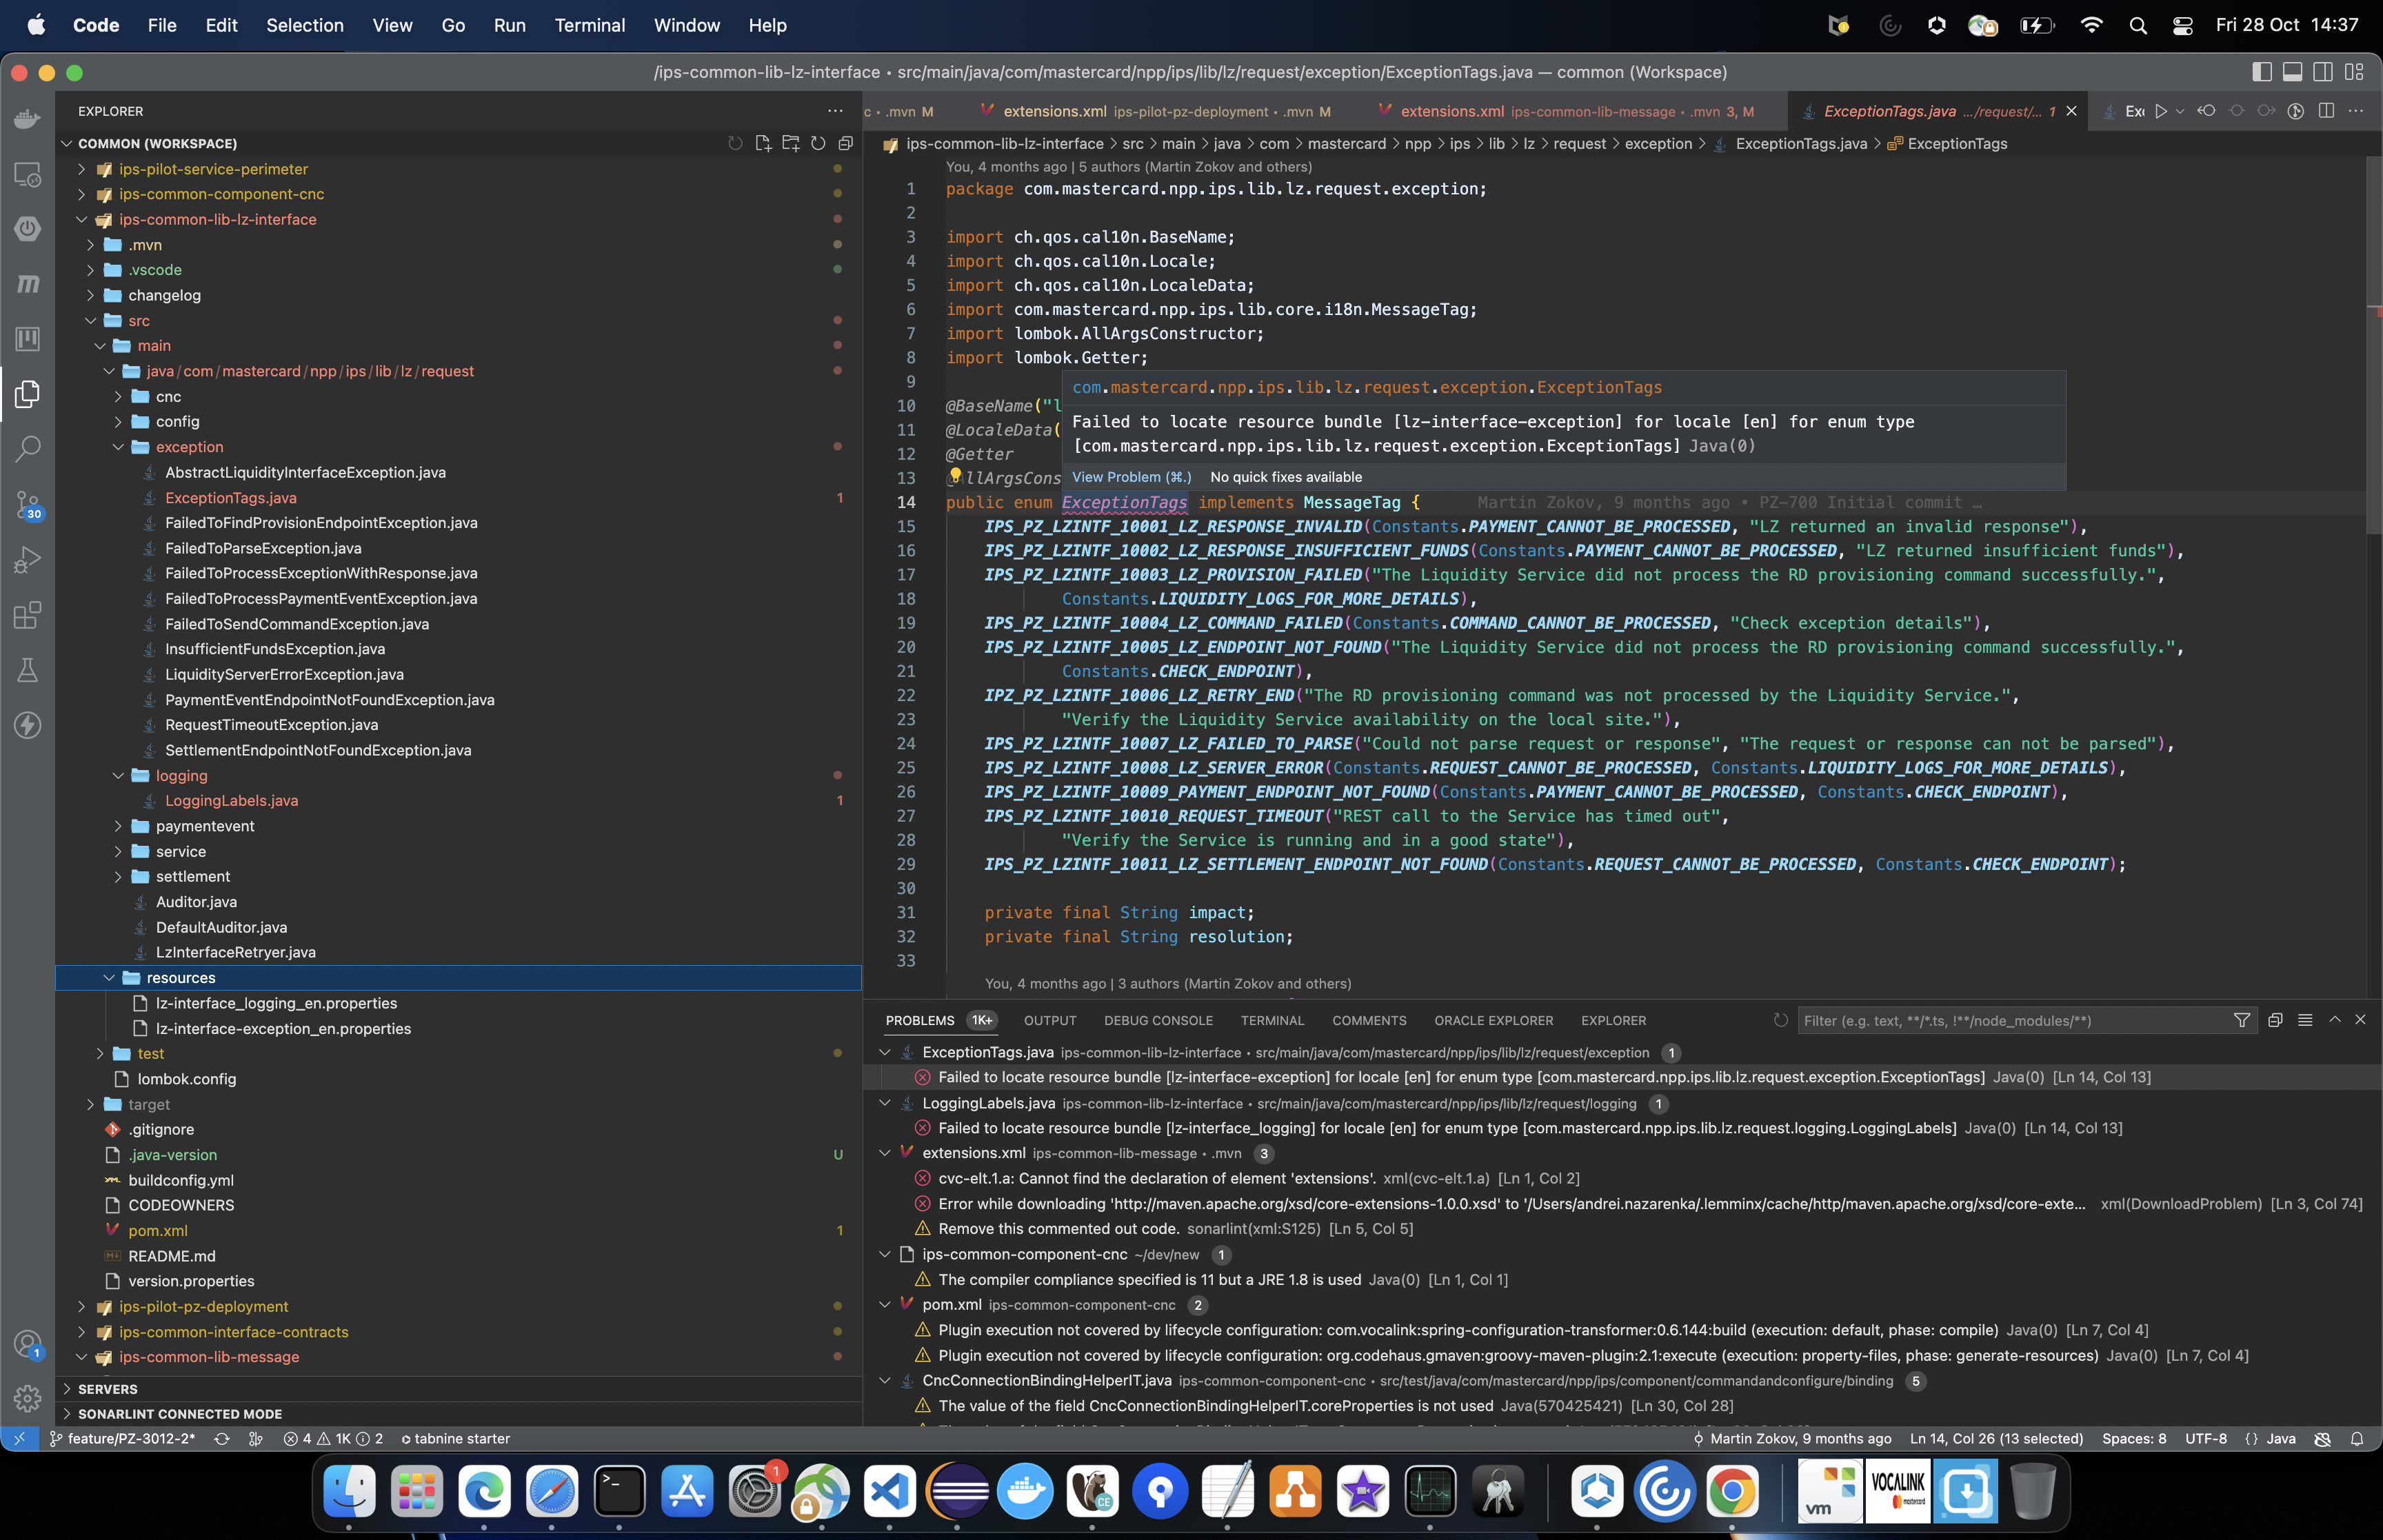
Task: Open extensions.xml ips-pilot-pz-deployment tab
Action: (x=1156, y=111)
